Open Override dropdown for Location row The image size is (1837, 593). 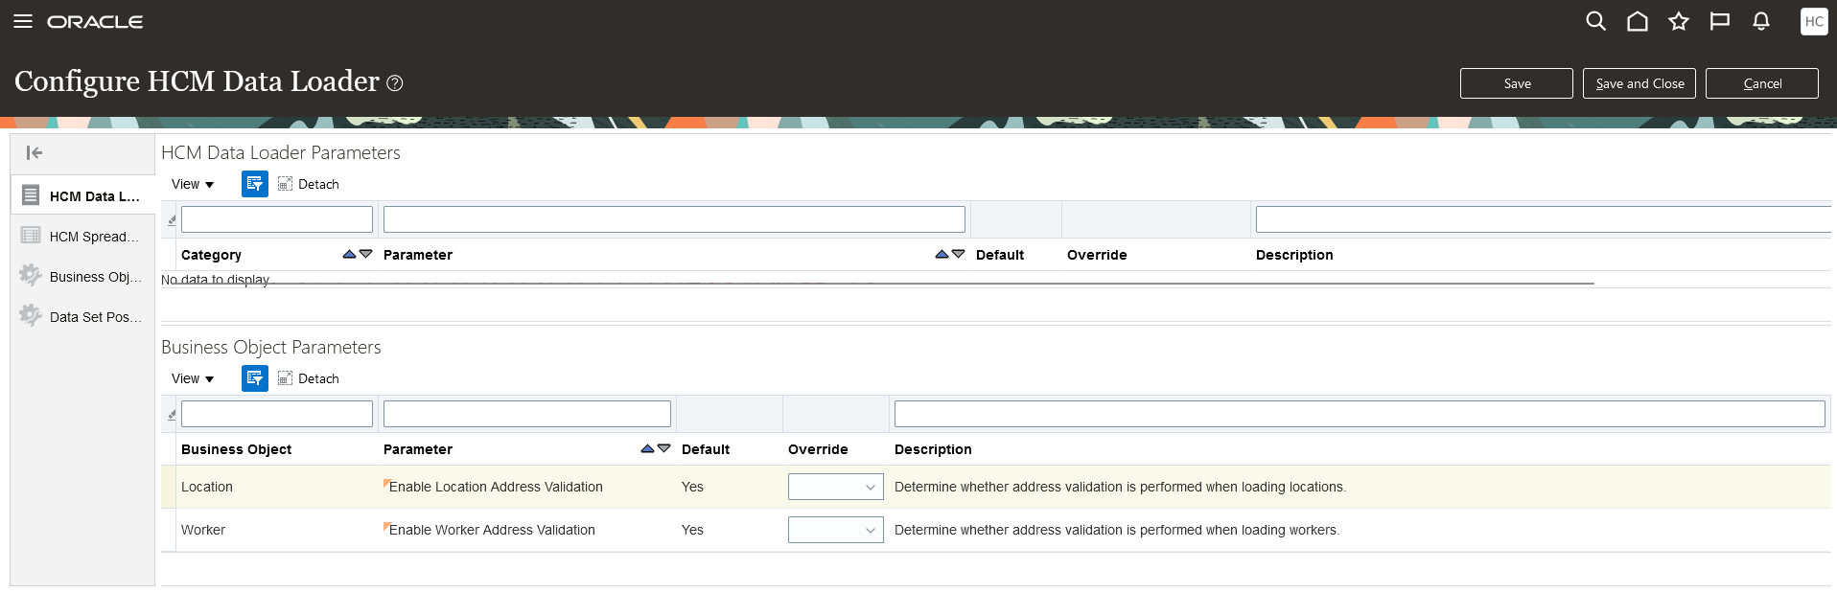click(x=836, y=487)
